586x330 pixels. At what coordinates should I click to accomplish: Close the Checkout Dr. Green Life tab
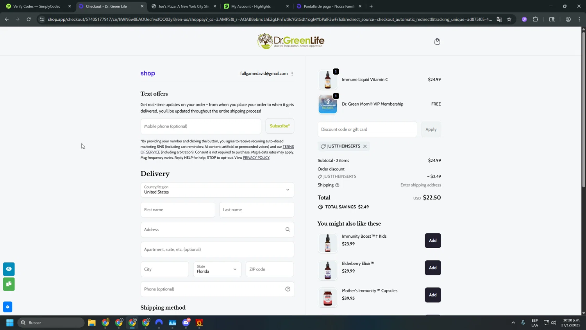pos(142,6)
